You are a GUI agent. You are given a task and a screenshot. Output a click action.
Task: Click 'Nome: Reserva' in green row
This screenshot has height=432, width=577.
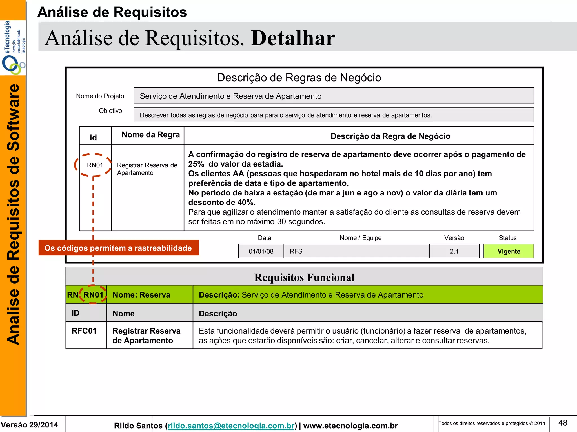tap(141, 295)
